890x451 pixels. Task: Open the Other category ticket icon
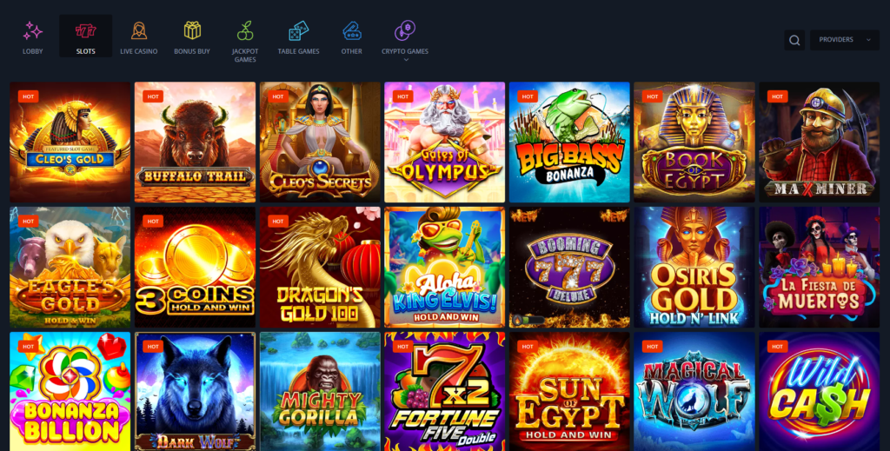(352, 30)
